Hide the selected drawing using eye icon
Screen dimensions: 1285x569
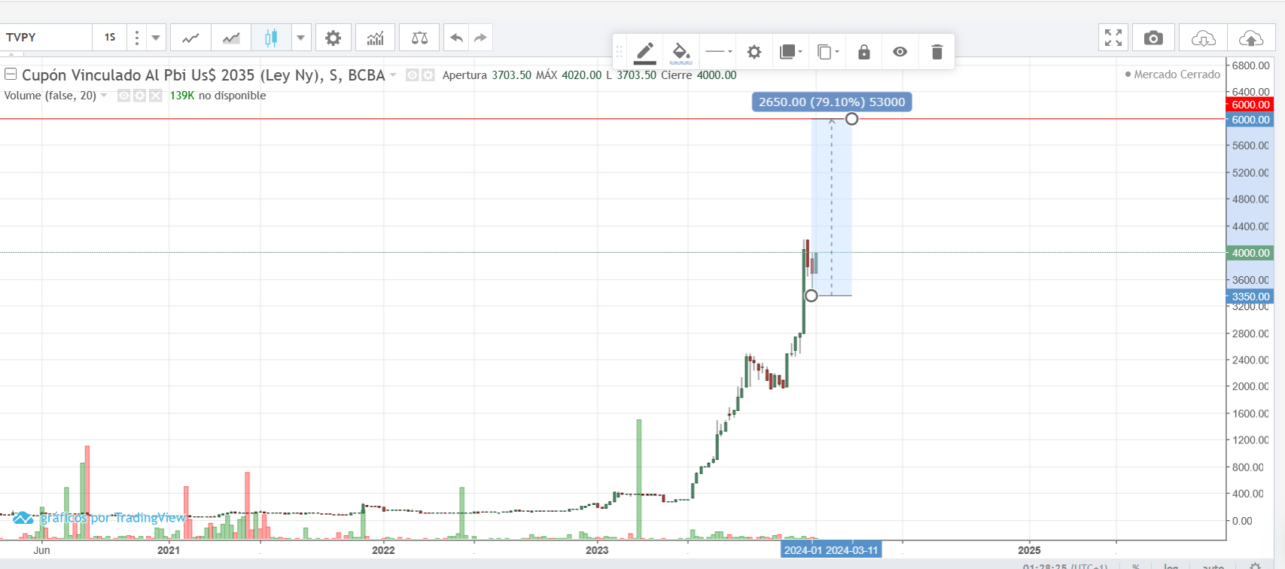click(900, 52)
